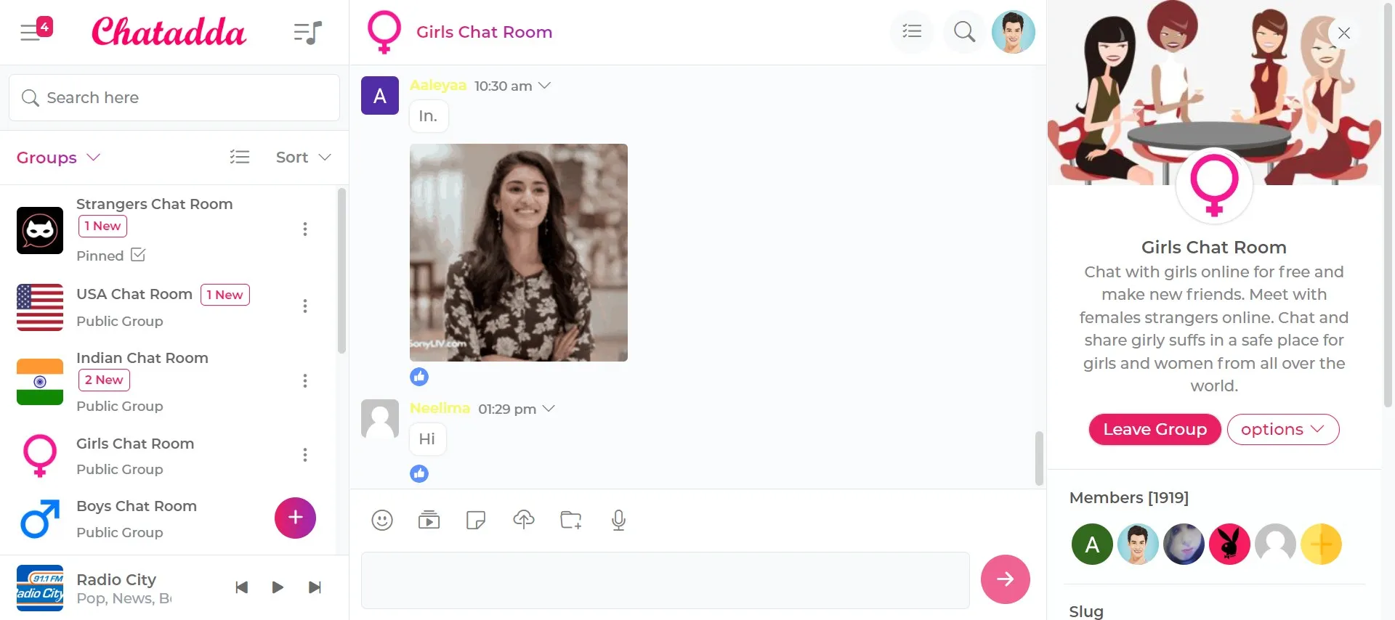Open the GIF/video picker icon
1395x620 pixels.
tap(429, 520)
